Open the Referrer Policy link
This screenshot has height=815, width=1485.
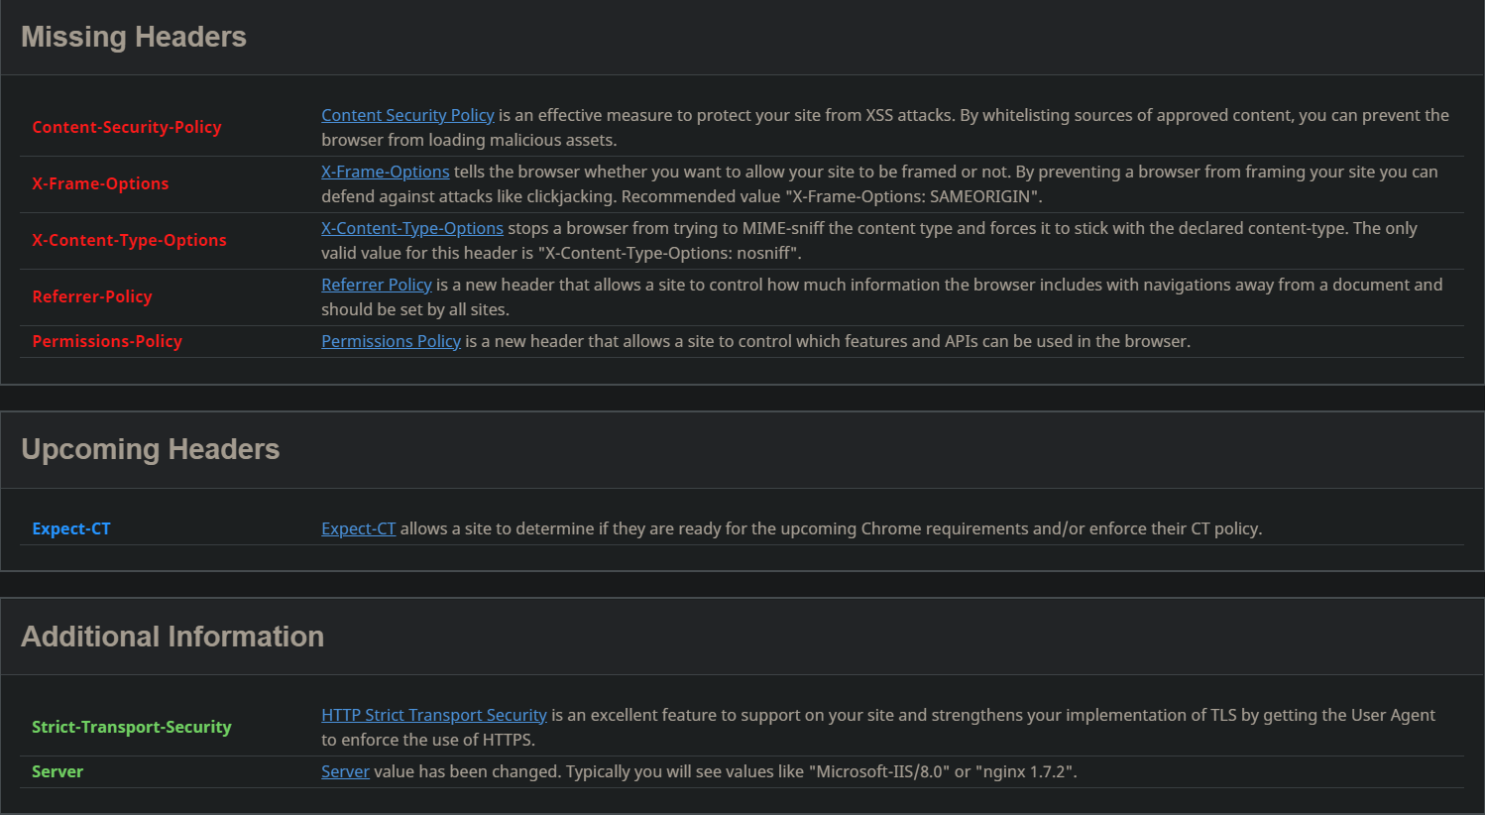(376, 285)
